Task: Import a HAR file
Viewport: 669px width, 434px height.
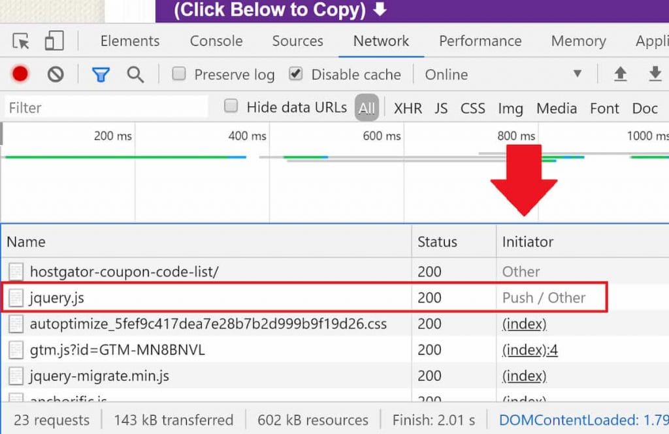Action: 620,75
